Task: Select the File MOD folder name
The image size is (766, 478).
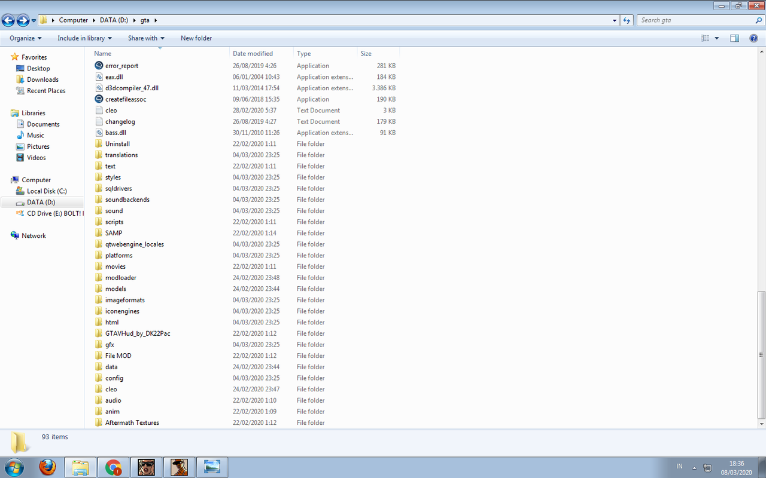Action: tap(118, 356)
